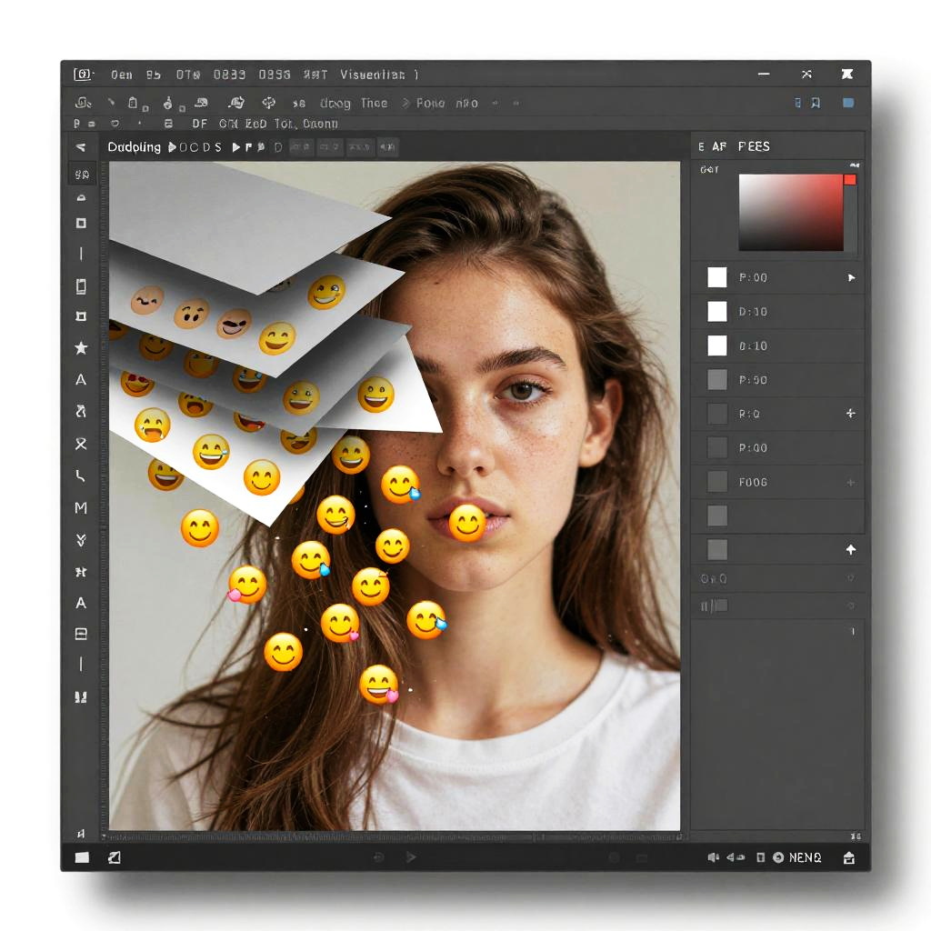Toggle gray box beside P:50 layer
This screenshot has width=931, height=931.
tap(717, 380)
